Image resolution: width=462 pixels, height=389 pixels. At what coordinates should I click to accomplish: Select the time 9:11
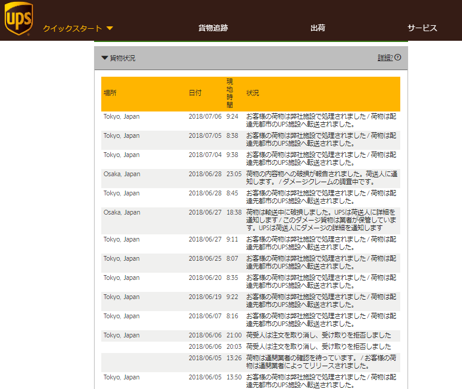click(x=232, y=239)
